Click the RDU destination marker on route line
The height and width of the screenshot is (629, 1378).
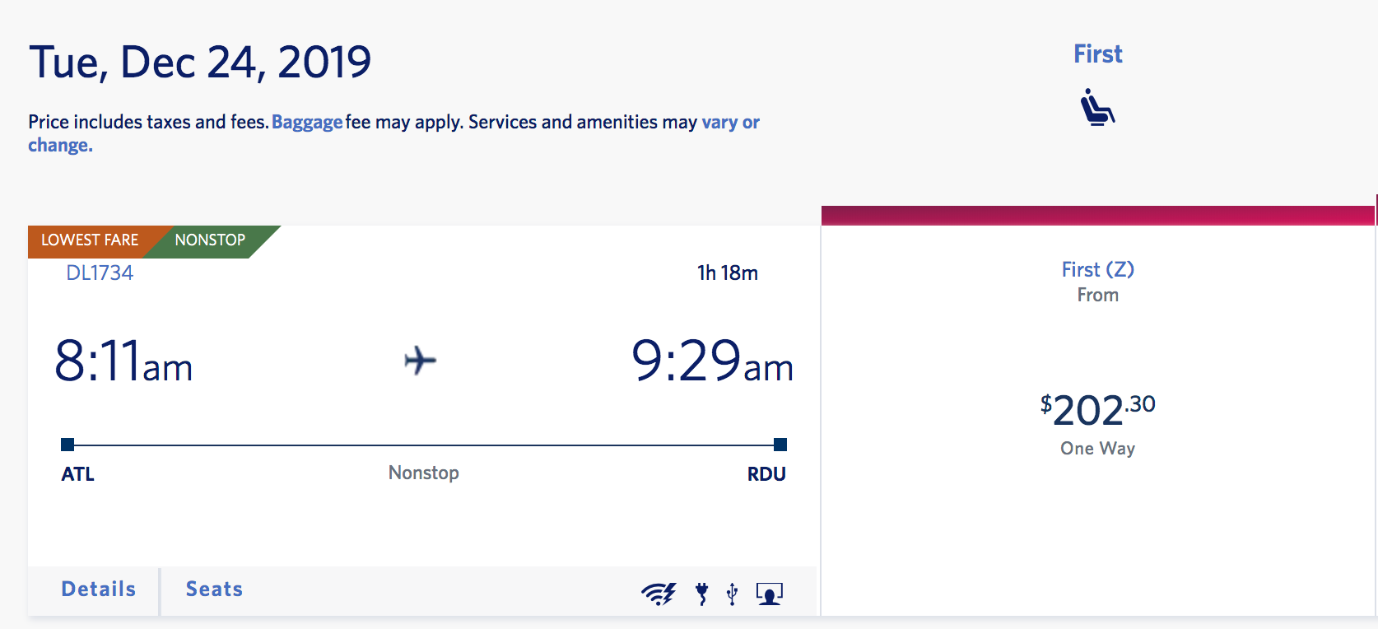[780, 445]
